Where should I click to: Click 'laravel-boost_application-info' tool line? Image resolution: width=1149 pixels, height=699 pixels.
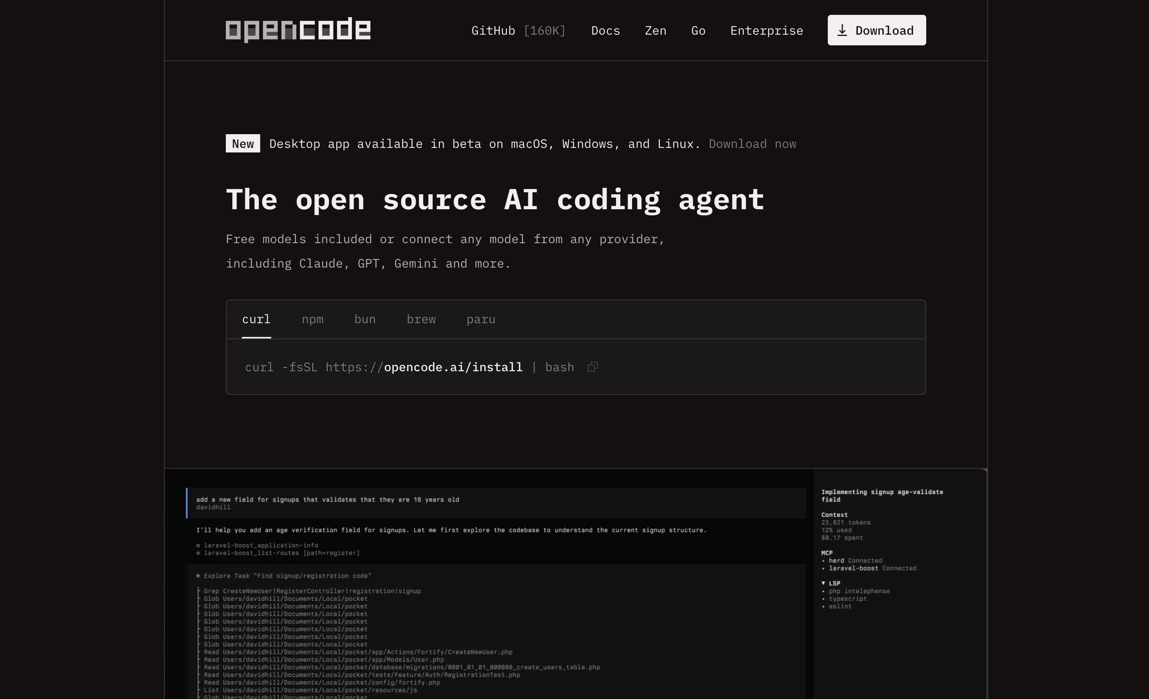257,545
